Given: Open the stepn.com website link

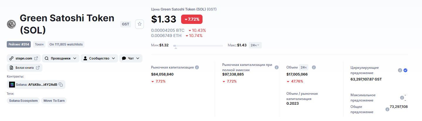Looking at the screenshot, I should pos(23,58).
